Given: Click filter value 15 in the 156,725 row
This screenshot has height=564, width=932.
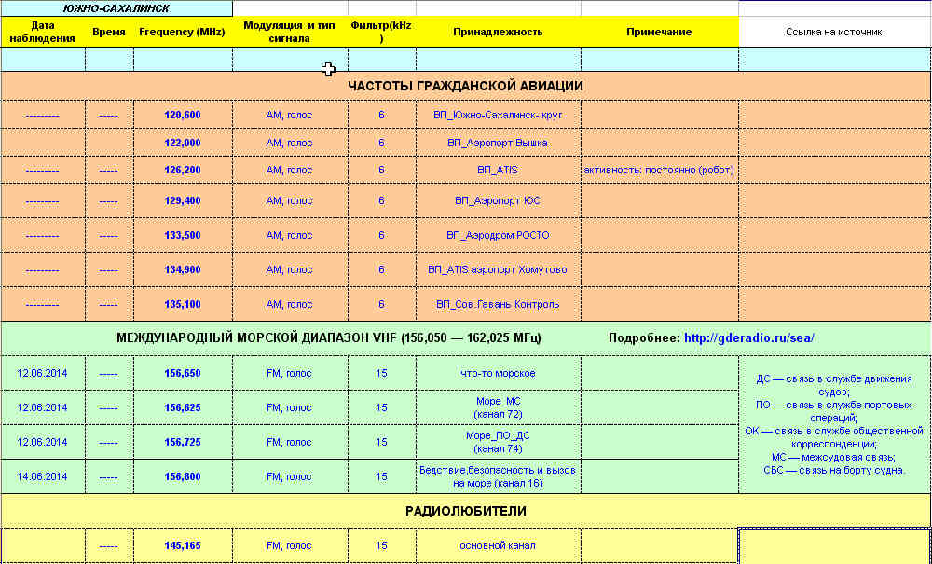Looking at the screenshot, I should point(381,442).
